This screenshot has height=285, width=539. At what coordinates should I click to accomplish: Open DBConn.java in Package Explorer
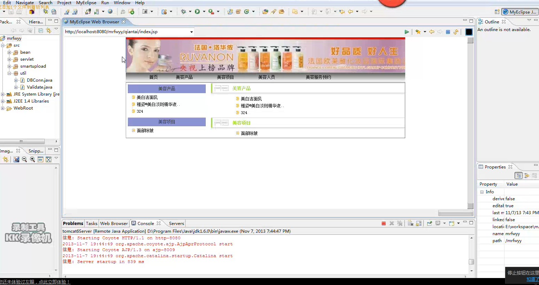click(39, 80)
